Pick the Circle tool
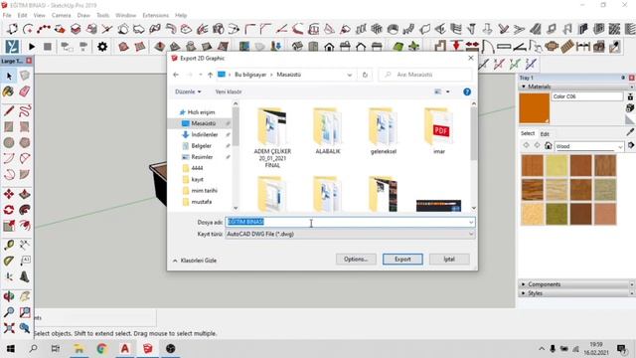This screenshot has height=358, width=636. [x=9, y=142]
